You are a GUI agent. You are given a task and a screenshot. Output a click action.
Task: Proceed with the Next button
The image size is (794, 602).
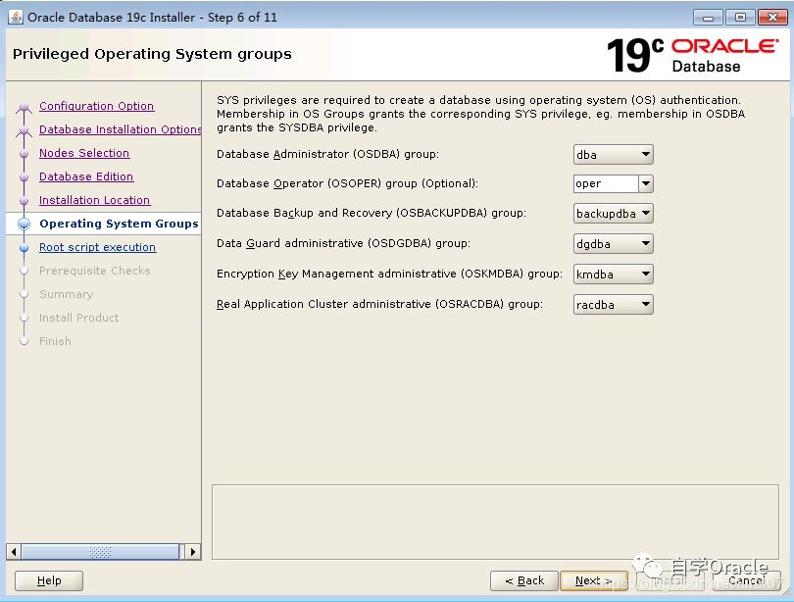[593, 580]
